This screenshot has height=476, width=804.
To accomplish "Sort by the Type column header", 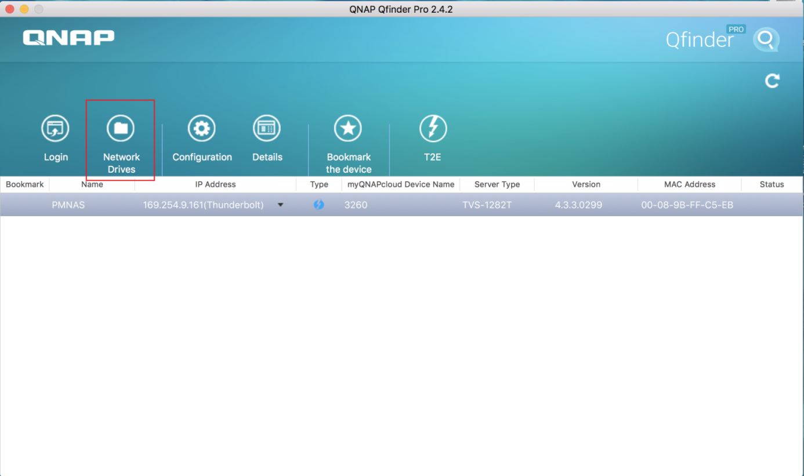I will 319,184.
